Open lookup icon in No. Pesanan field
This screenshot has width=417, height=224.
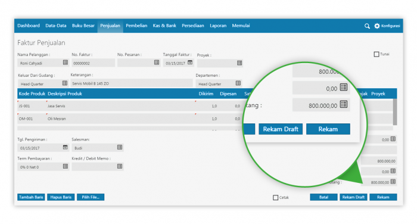click(x=157, y=63)
